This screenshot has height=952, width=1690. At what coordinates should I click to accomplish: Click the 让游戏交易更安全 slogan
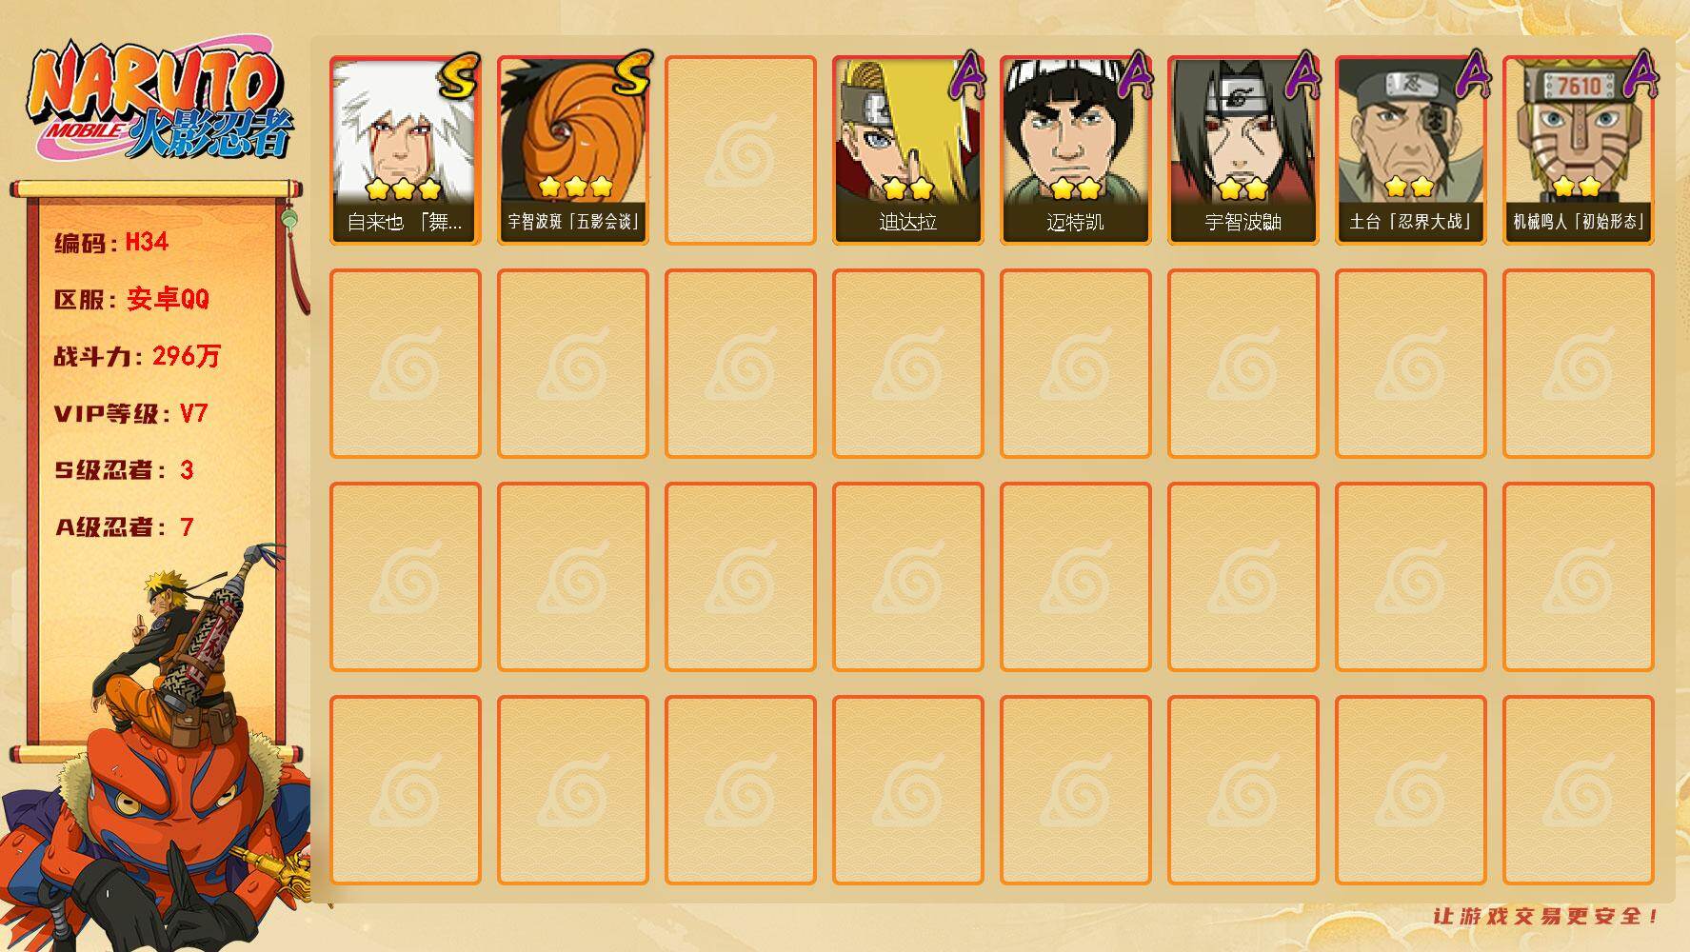pyautogui.click(x=1546, y=917)
